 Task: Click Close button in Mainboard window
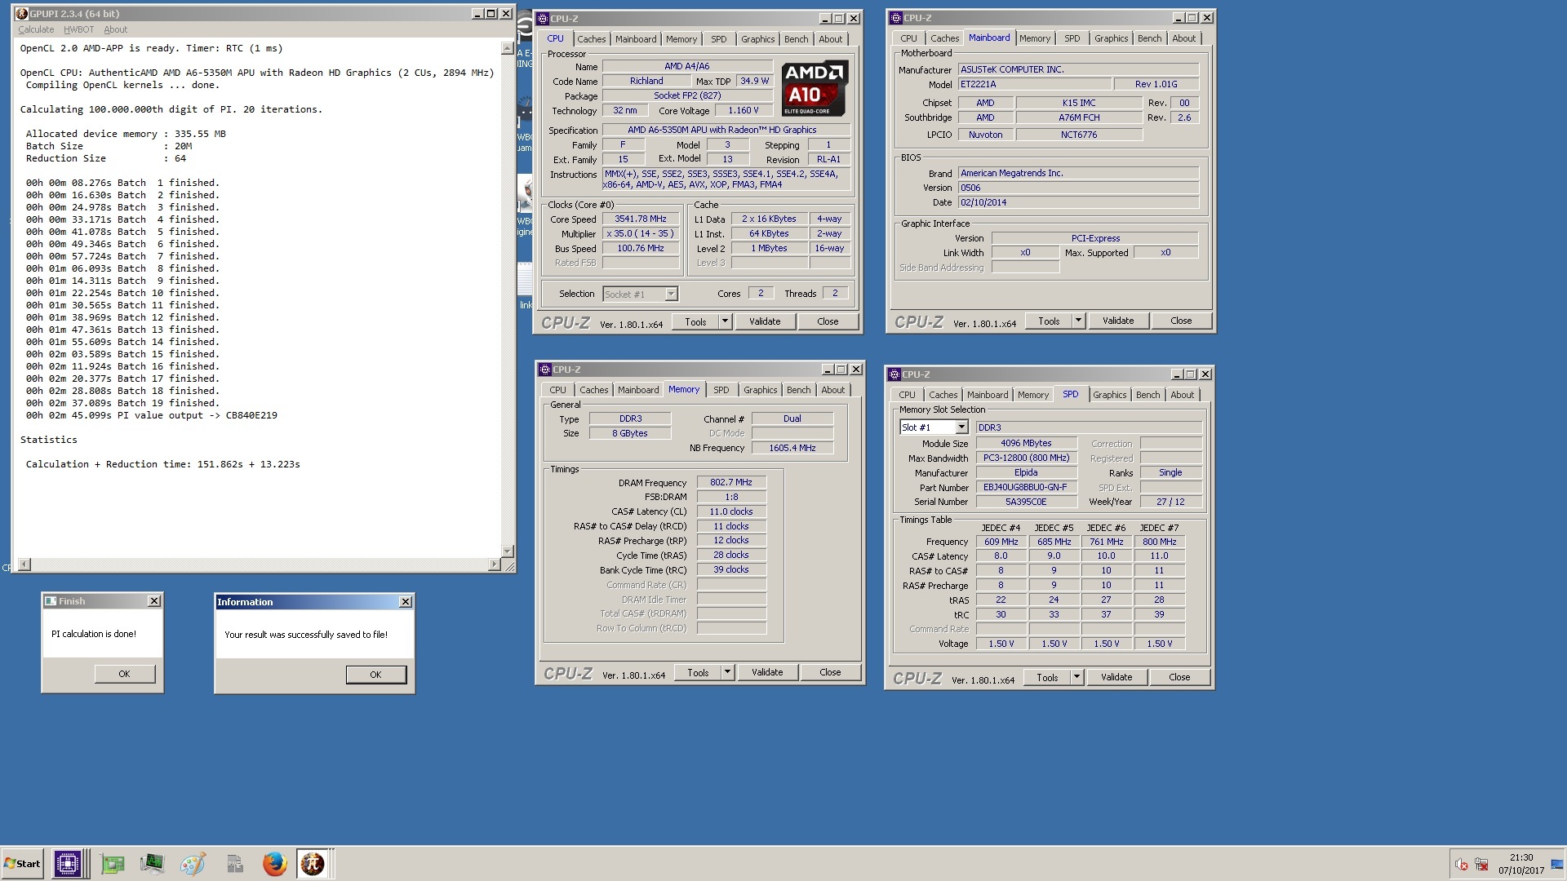coord(1181,321)
